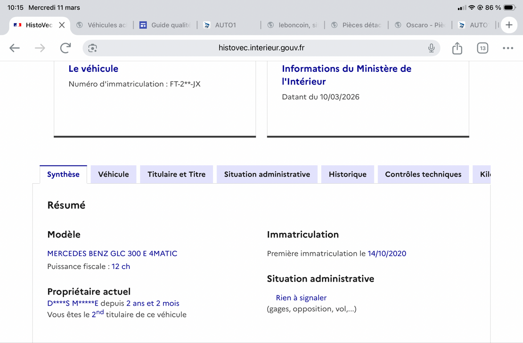Open the share sheet icon

[457, 48]
